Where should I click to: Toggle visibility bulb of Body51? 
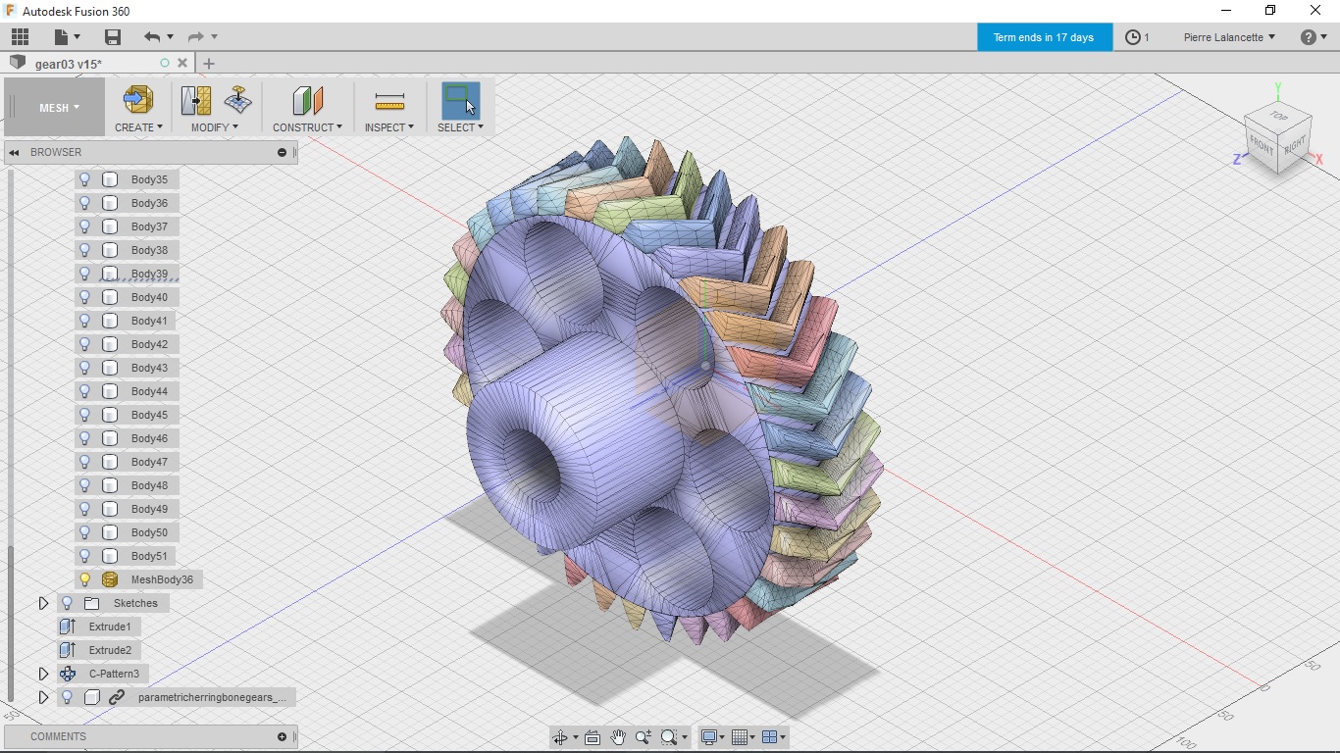point(84,556)
